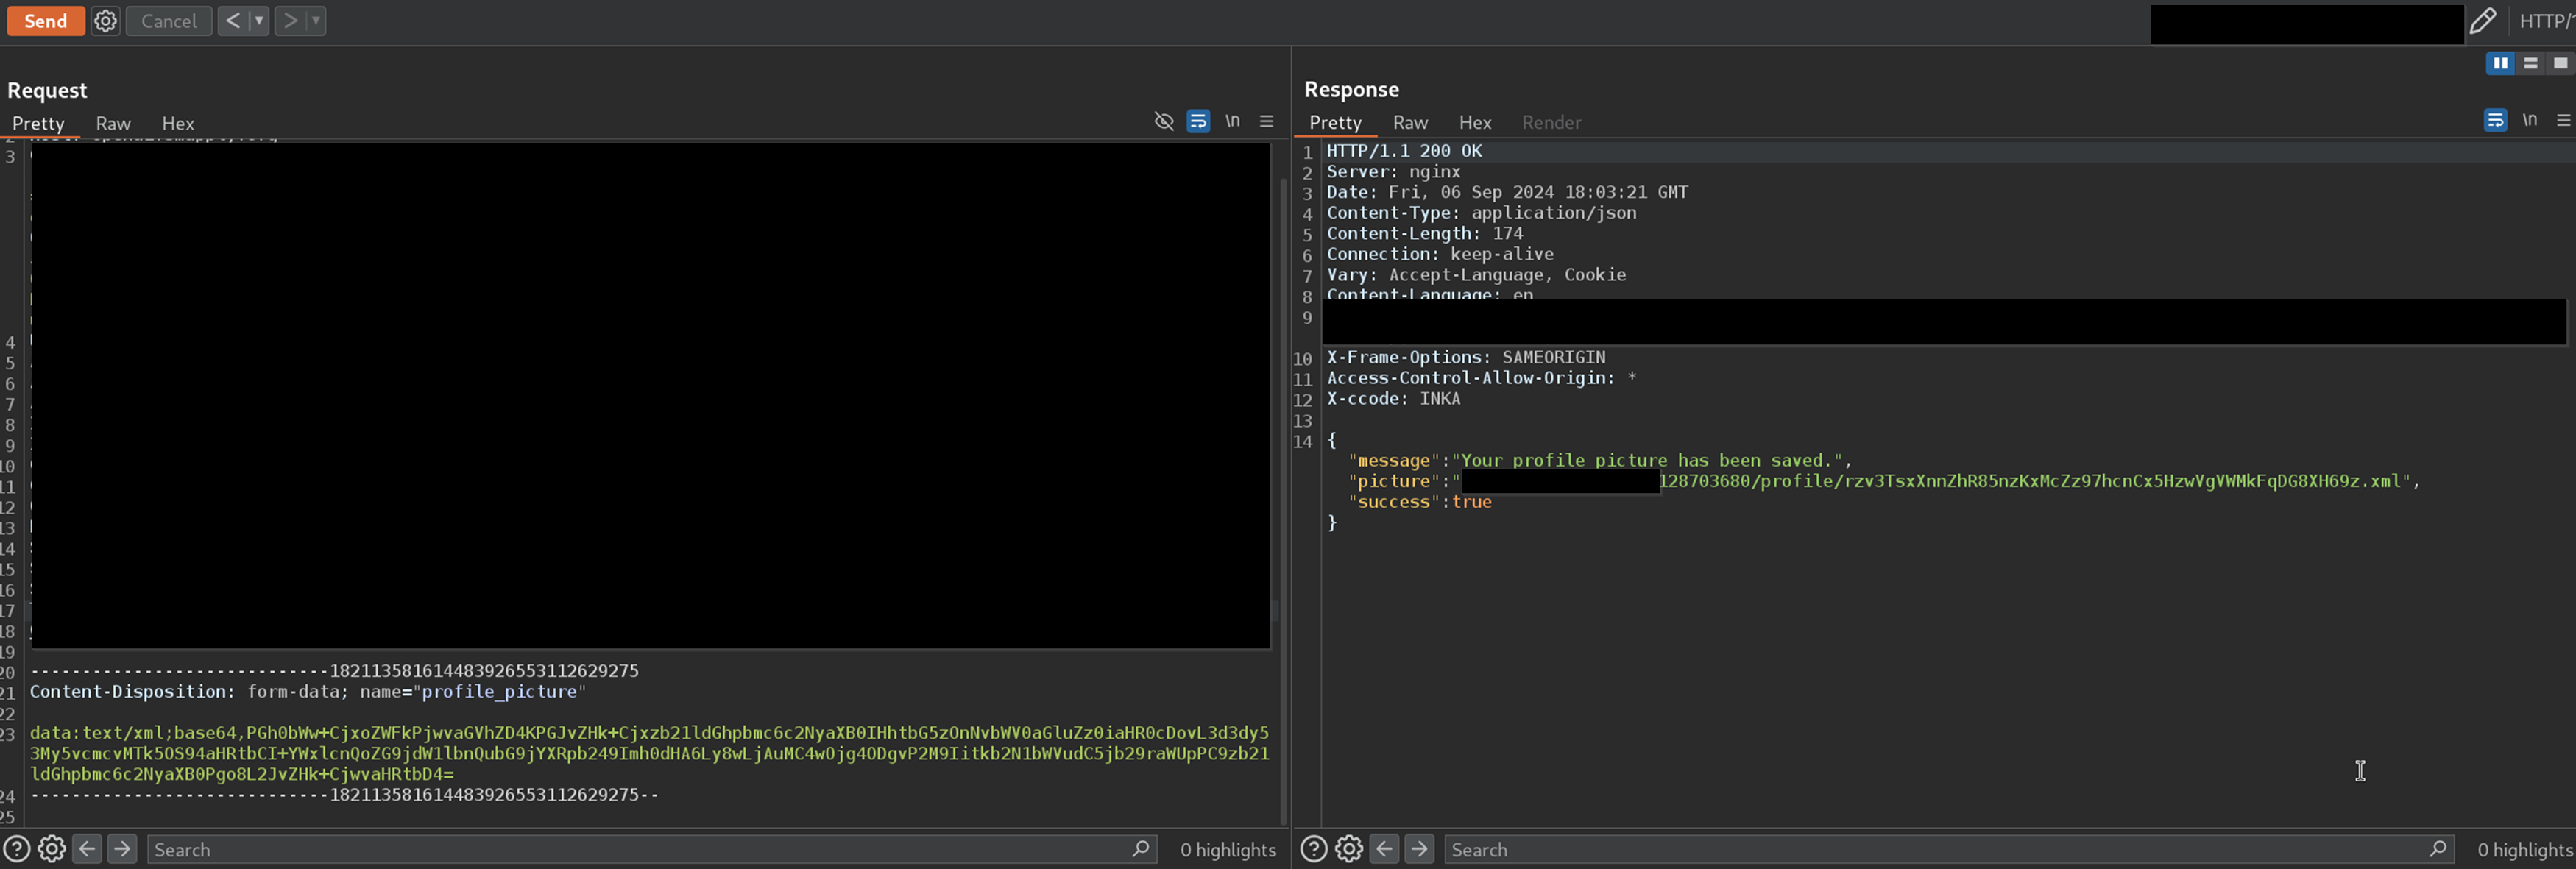Click the Server: nginx header line
This screenshot has width=2576, height=869.
(1393, 172)
